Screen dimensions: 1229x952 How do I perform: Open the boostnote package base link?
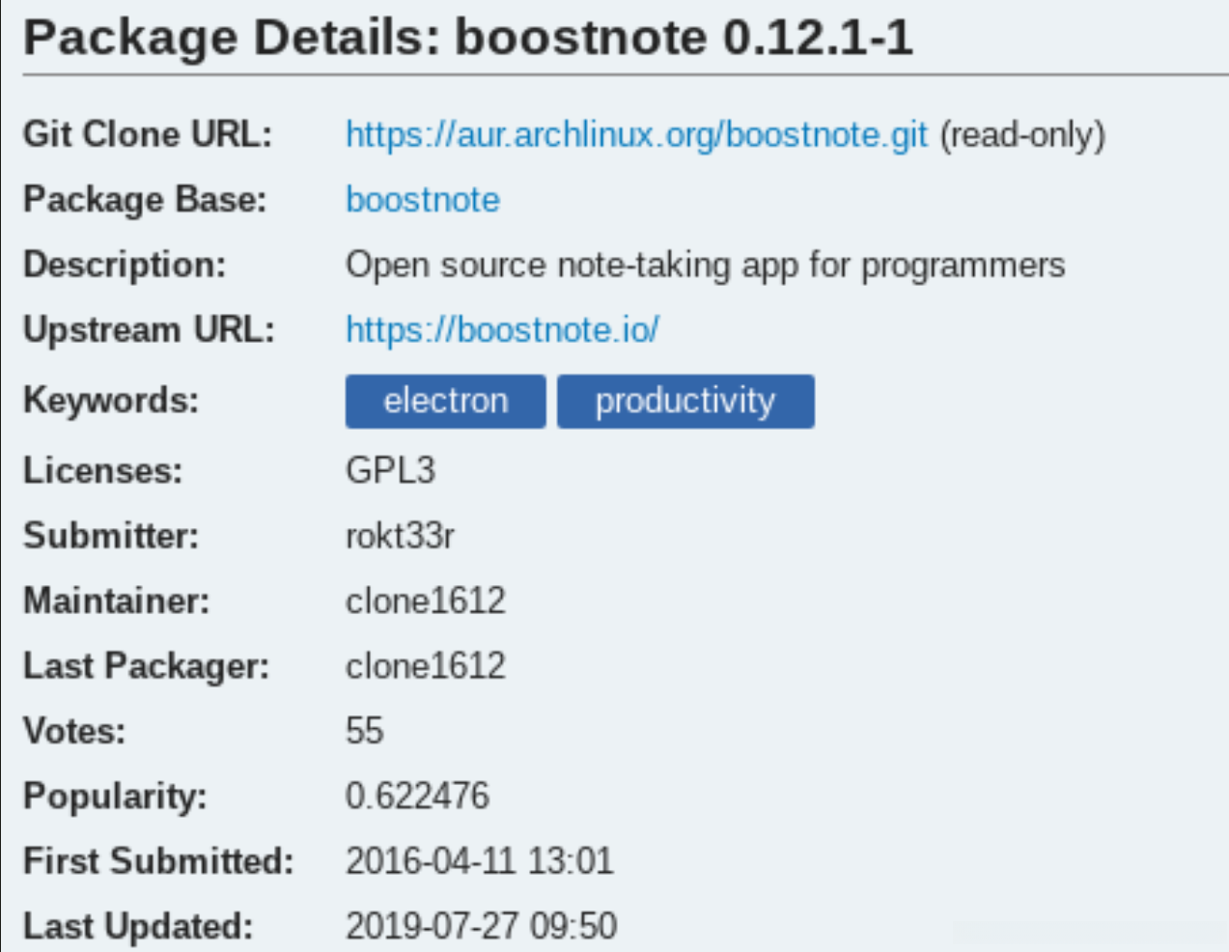[423, 200]
